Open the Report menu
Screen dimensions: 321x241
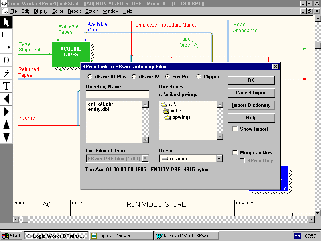[74, 11]
